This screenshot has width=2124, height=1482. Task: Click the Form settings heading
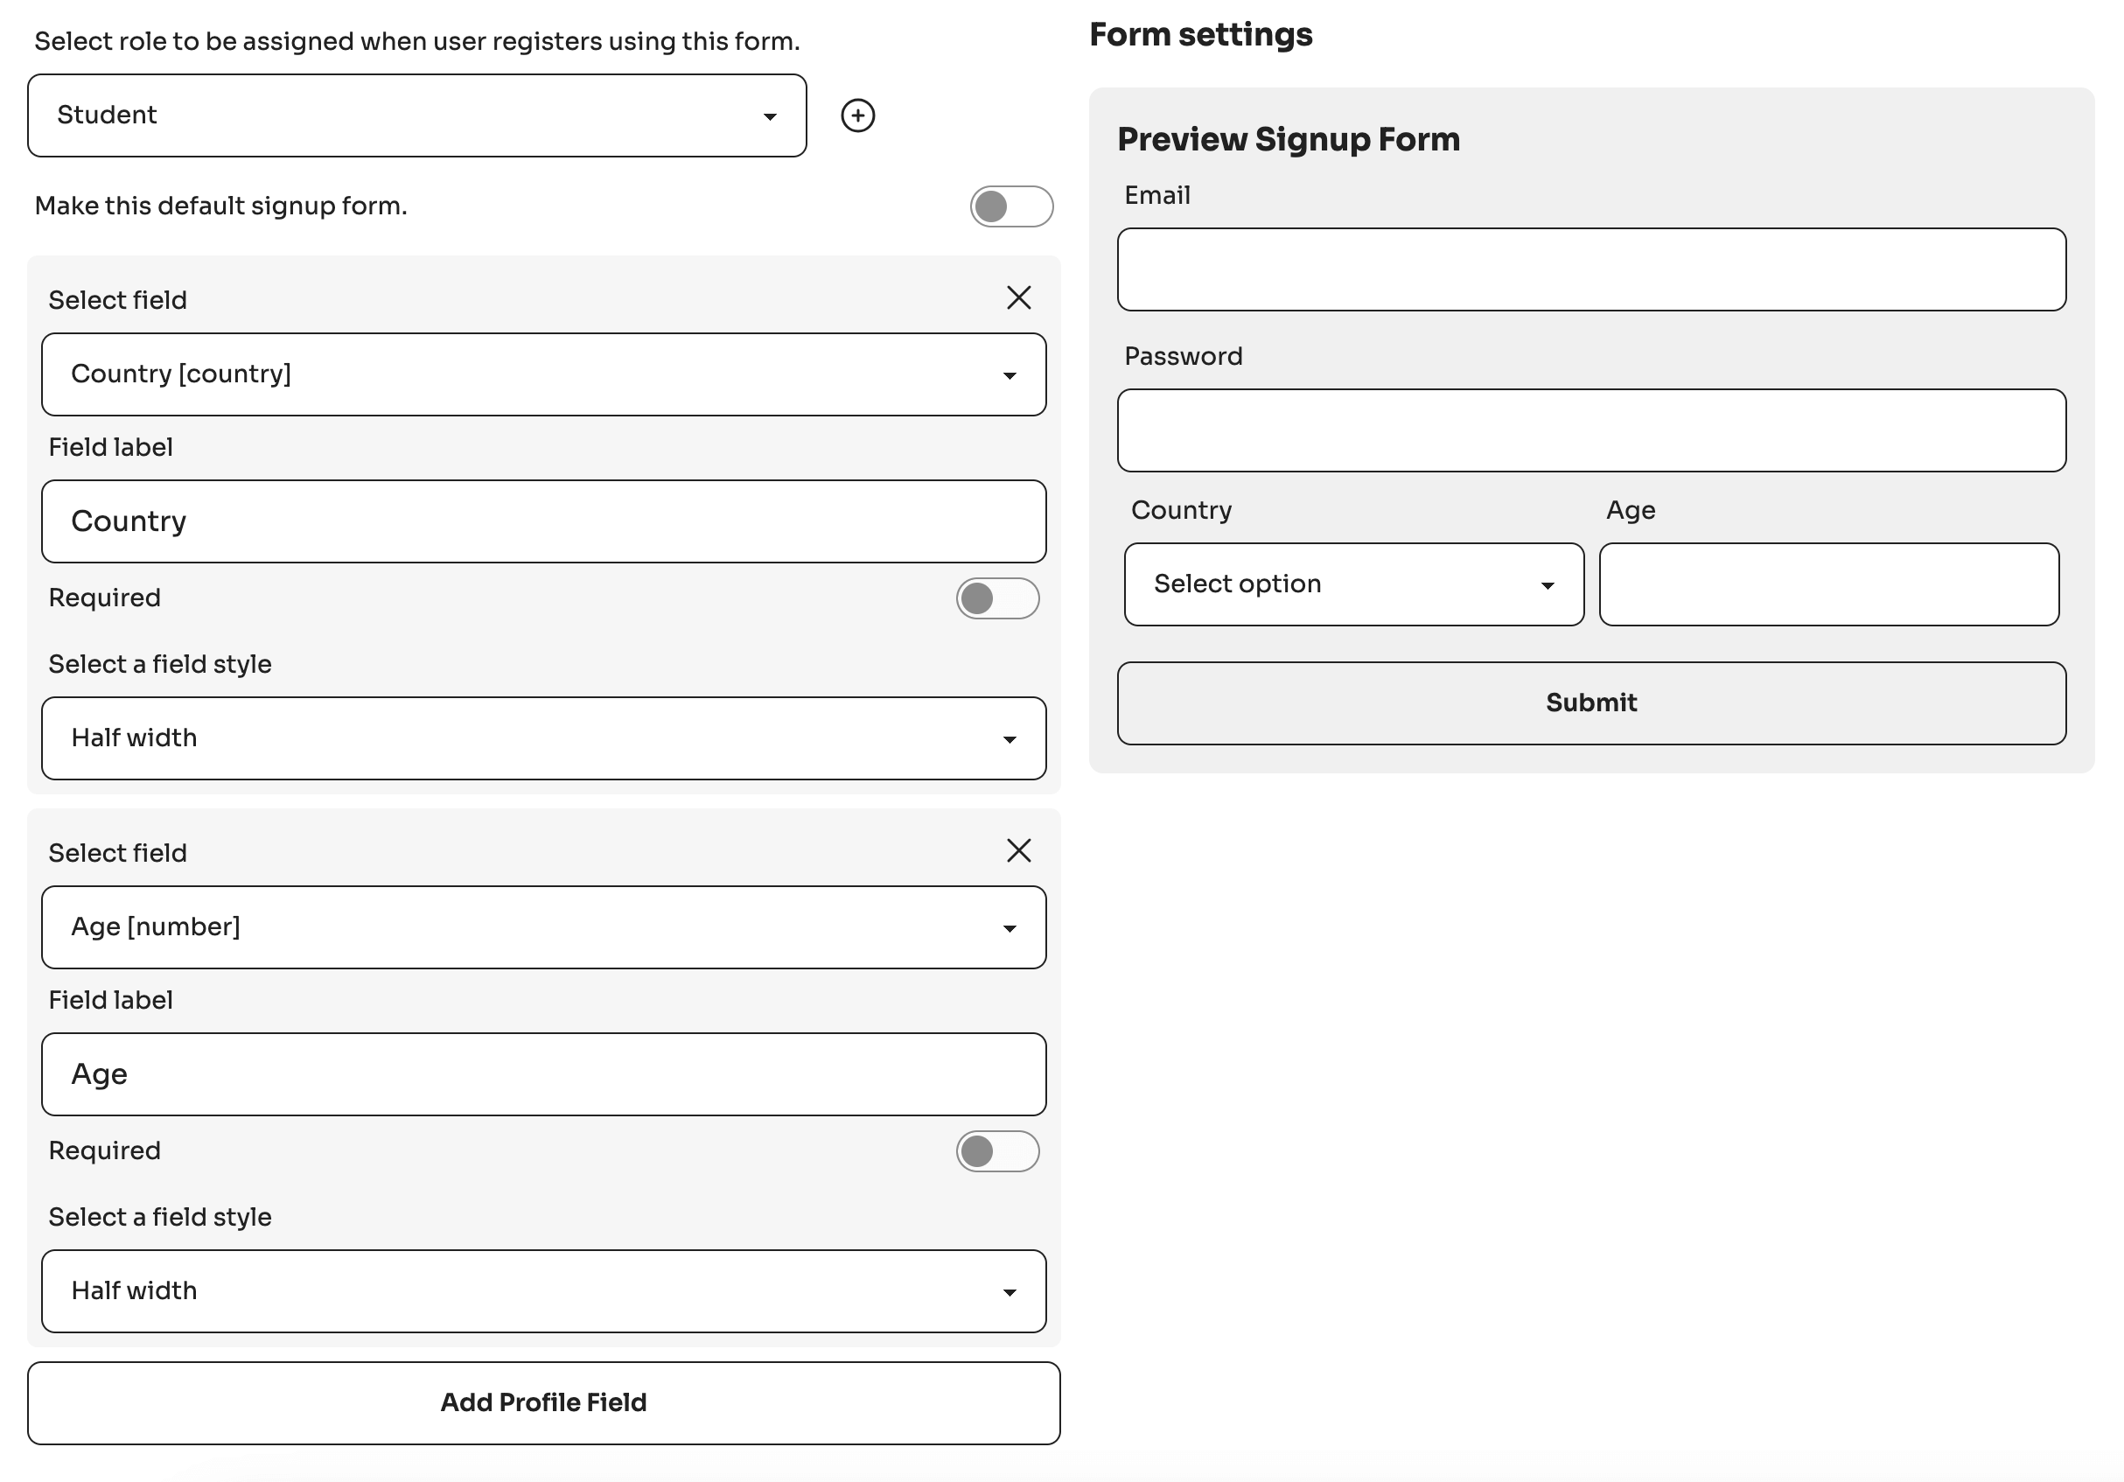(1201, 35)
